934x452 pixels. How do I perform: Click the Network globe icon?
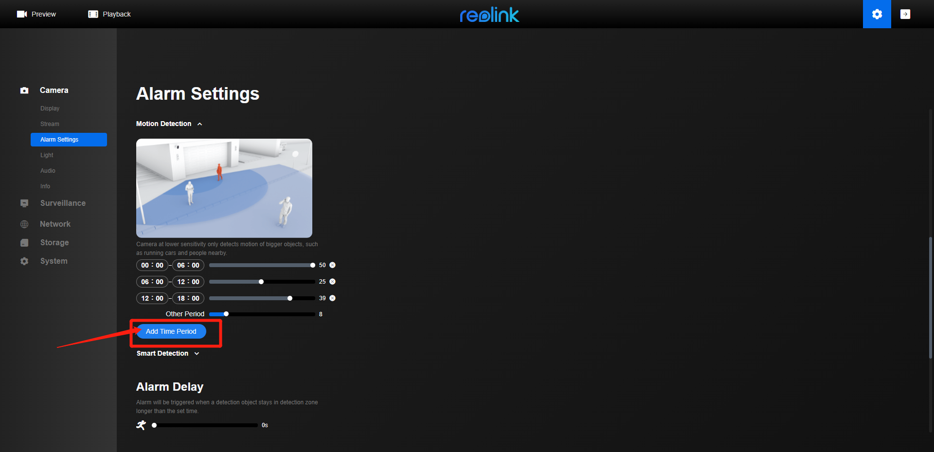(x=24, y=224)
